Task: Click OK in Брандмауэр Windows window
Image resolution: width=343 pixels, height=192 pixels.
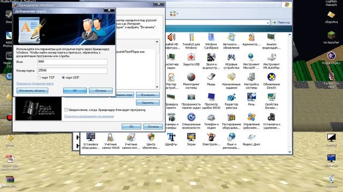Action: pyautogui.click(x=131, y=126)
